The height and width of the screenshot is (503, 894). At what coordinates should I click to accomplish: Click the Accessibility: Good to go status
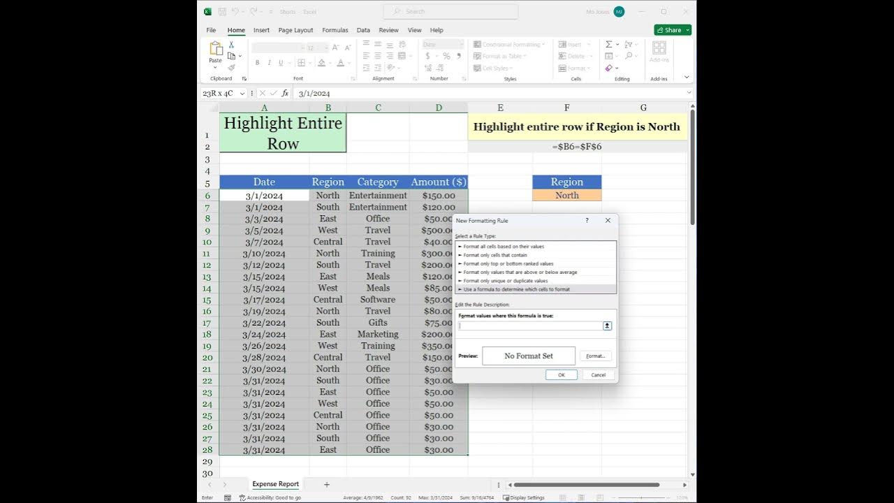[270, 497]
